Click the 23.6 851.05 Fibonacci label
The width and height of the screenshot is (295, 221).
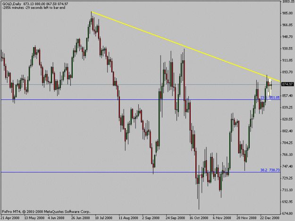(x=270, y=98)
